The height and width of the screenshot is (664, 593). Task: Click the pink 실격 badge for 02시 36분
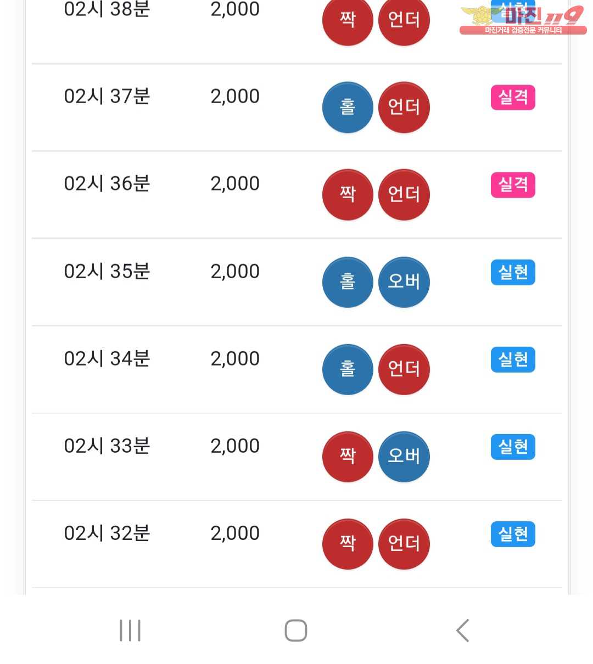point(513,185)
